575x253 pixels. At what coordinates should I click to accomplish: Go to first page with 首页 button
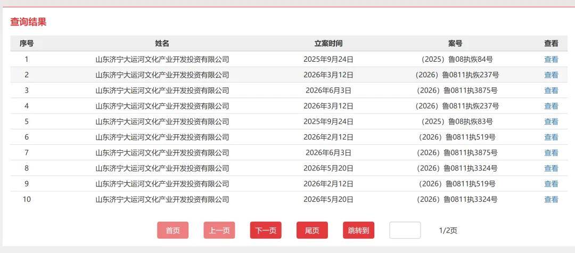pos(172,230)
